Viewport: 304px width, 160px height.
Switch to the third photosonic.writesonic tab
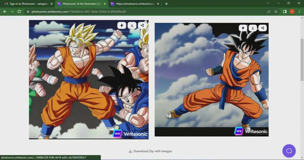point(133,4)
